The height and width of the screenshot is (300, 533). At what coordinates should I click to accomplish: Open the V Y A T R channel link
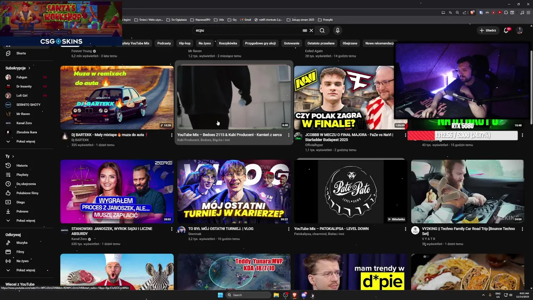[x=428, y=239]
